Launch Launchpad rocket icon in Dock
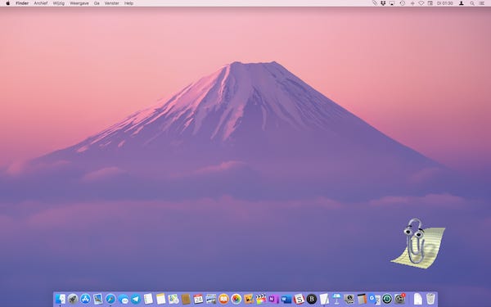Screen dimensions: 491x307 pos(73,299)
